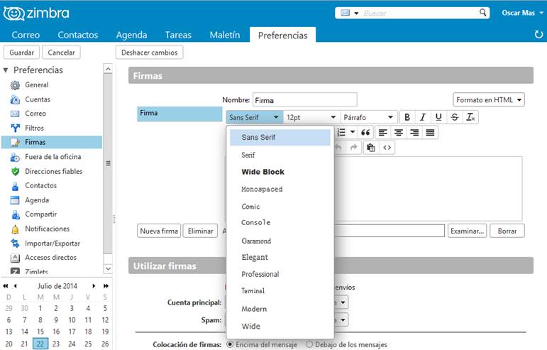The image size is (547, 350).
Task: Align signature text left
Action: click(382, 132)
